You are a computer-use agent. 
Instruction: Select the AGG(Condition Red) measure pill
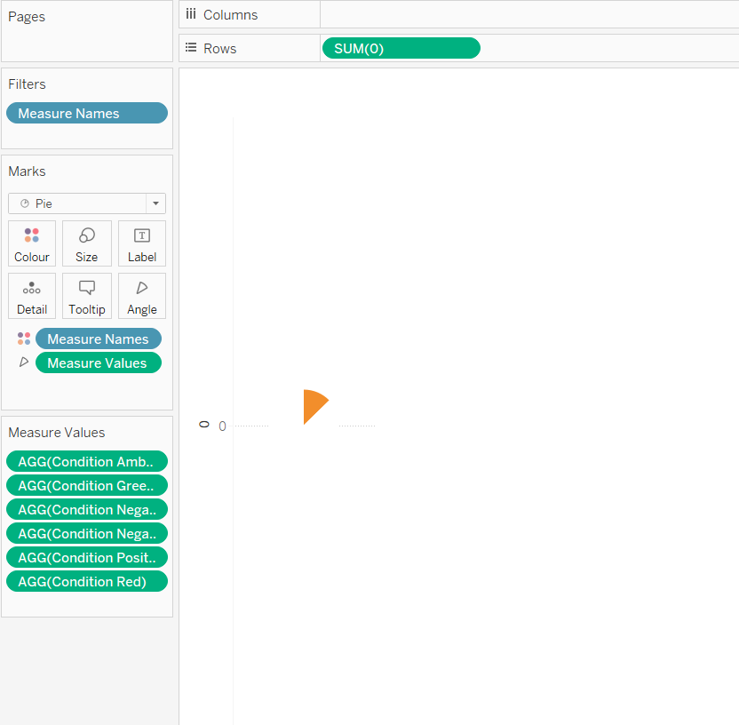[x=86, y=581]
